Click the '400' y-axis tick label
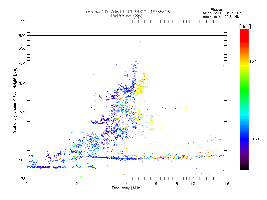Screen dimensions: 267x200 (x=22, y=64)
